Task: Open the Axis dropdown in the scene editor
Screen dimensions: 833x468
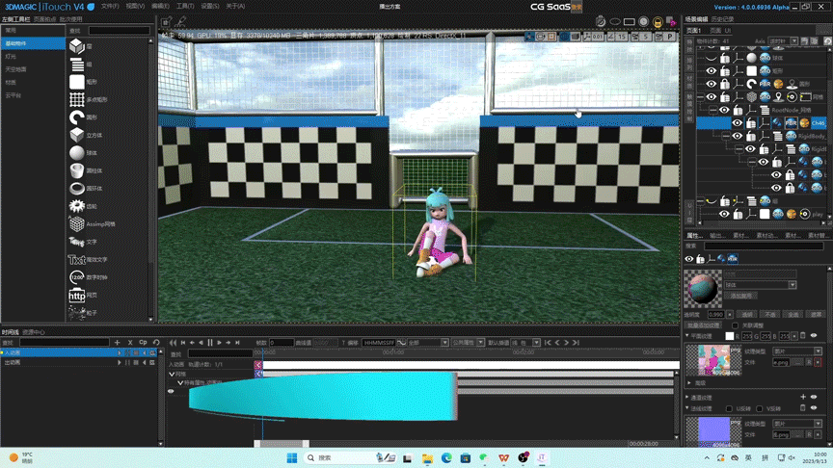Action: [784, 40]
